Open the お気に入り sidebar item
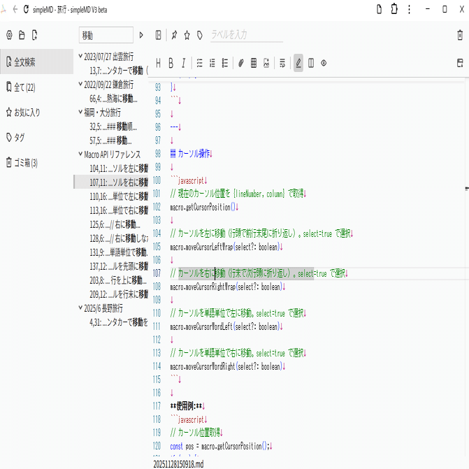 [37, 112]
